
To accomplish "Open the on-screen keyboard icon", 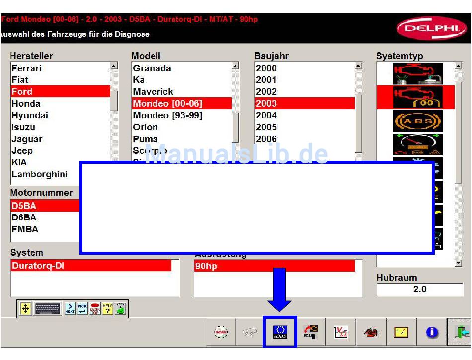I will pos(48,308).
